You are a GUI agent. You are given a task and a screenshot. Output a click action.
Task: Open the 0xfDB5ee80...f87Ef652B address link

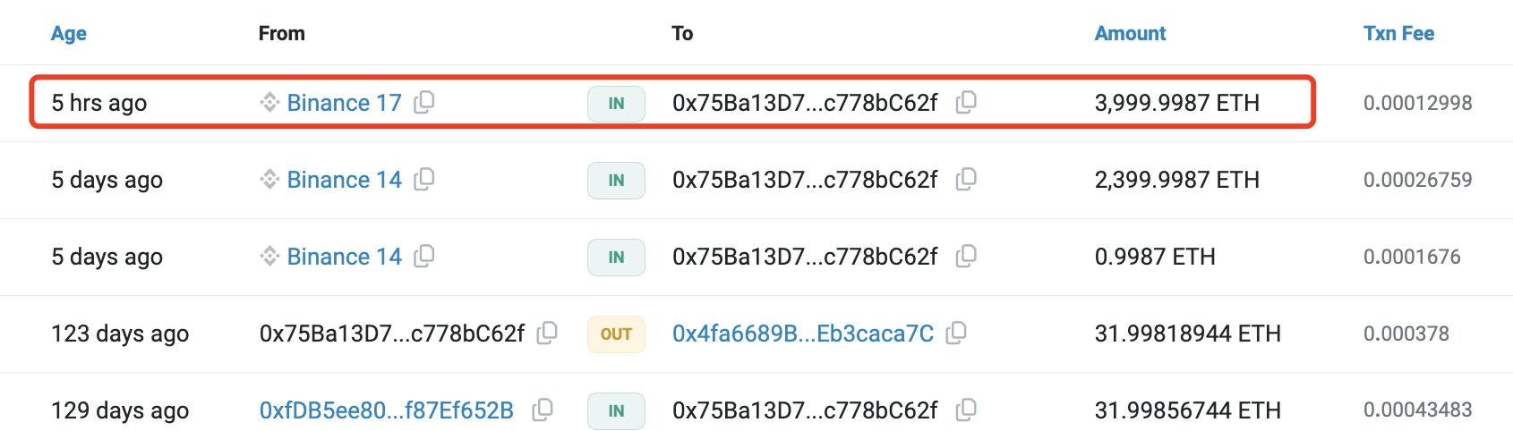click(x=387, y=410)
